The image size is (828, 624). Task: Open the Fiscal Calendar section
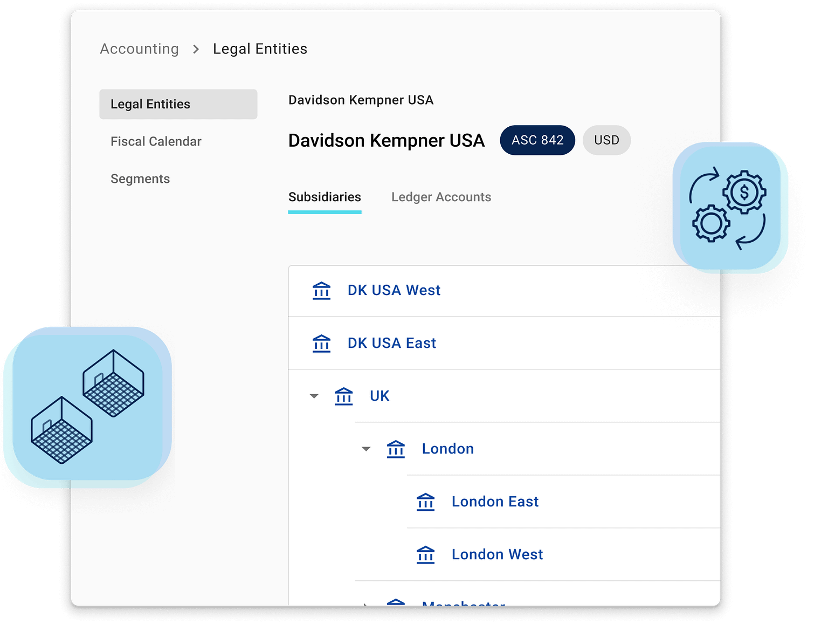(156, 141)
